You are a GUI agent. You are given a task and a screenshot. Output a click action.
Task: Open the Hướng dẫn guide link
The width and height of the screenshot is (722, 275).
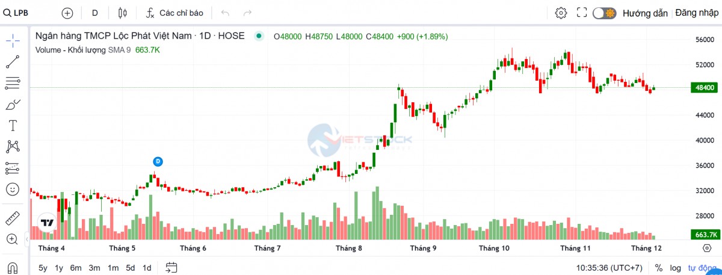645,13
